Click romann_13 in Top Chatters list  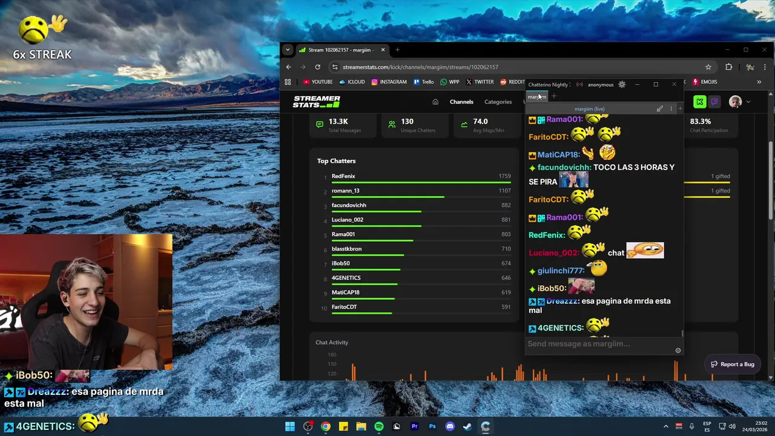345,191
